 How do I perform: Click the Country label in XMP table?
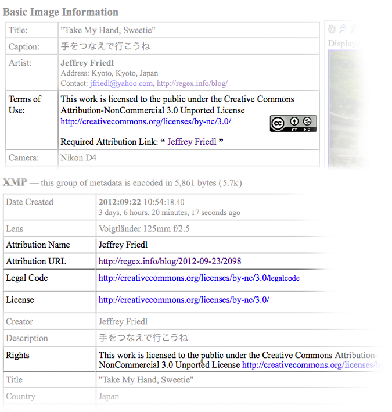pyautogui.click(x=20, y=396)
